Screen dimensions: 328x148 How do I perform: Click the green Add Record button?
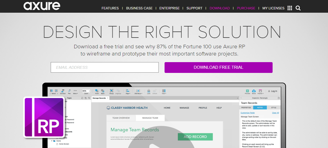tap(195, 137)
